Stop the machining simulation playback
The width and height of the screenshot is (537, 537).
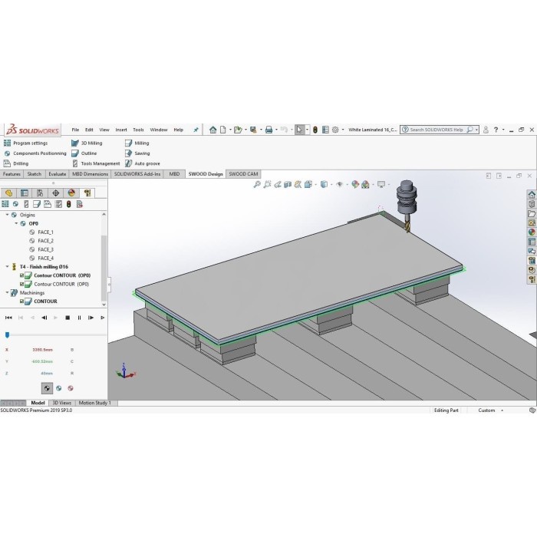68,317
